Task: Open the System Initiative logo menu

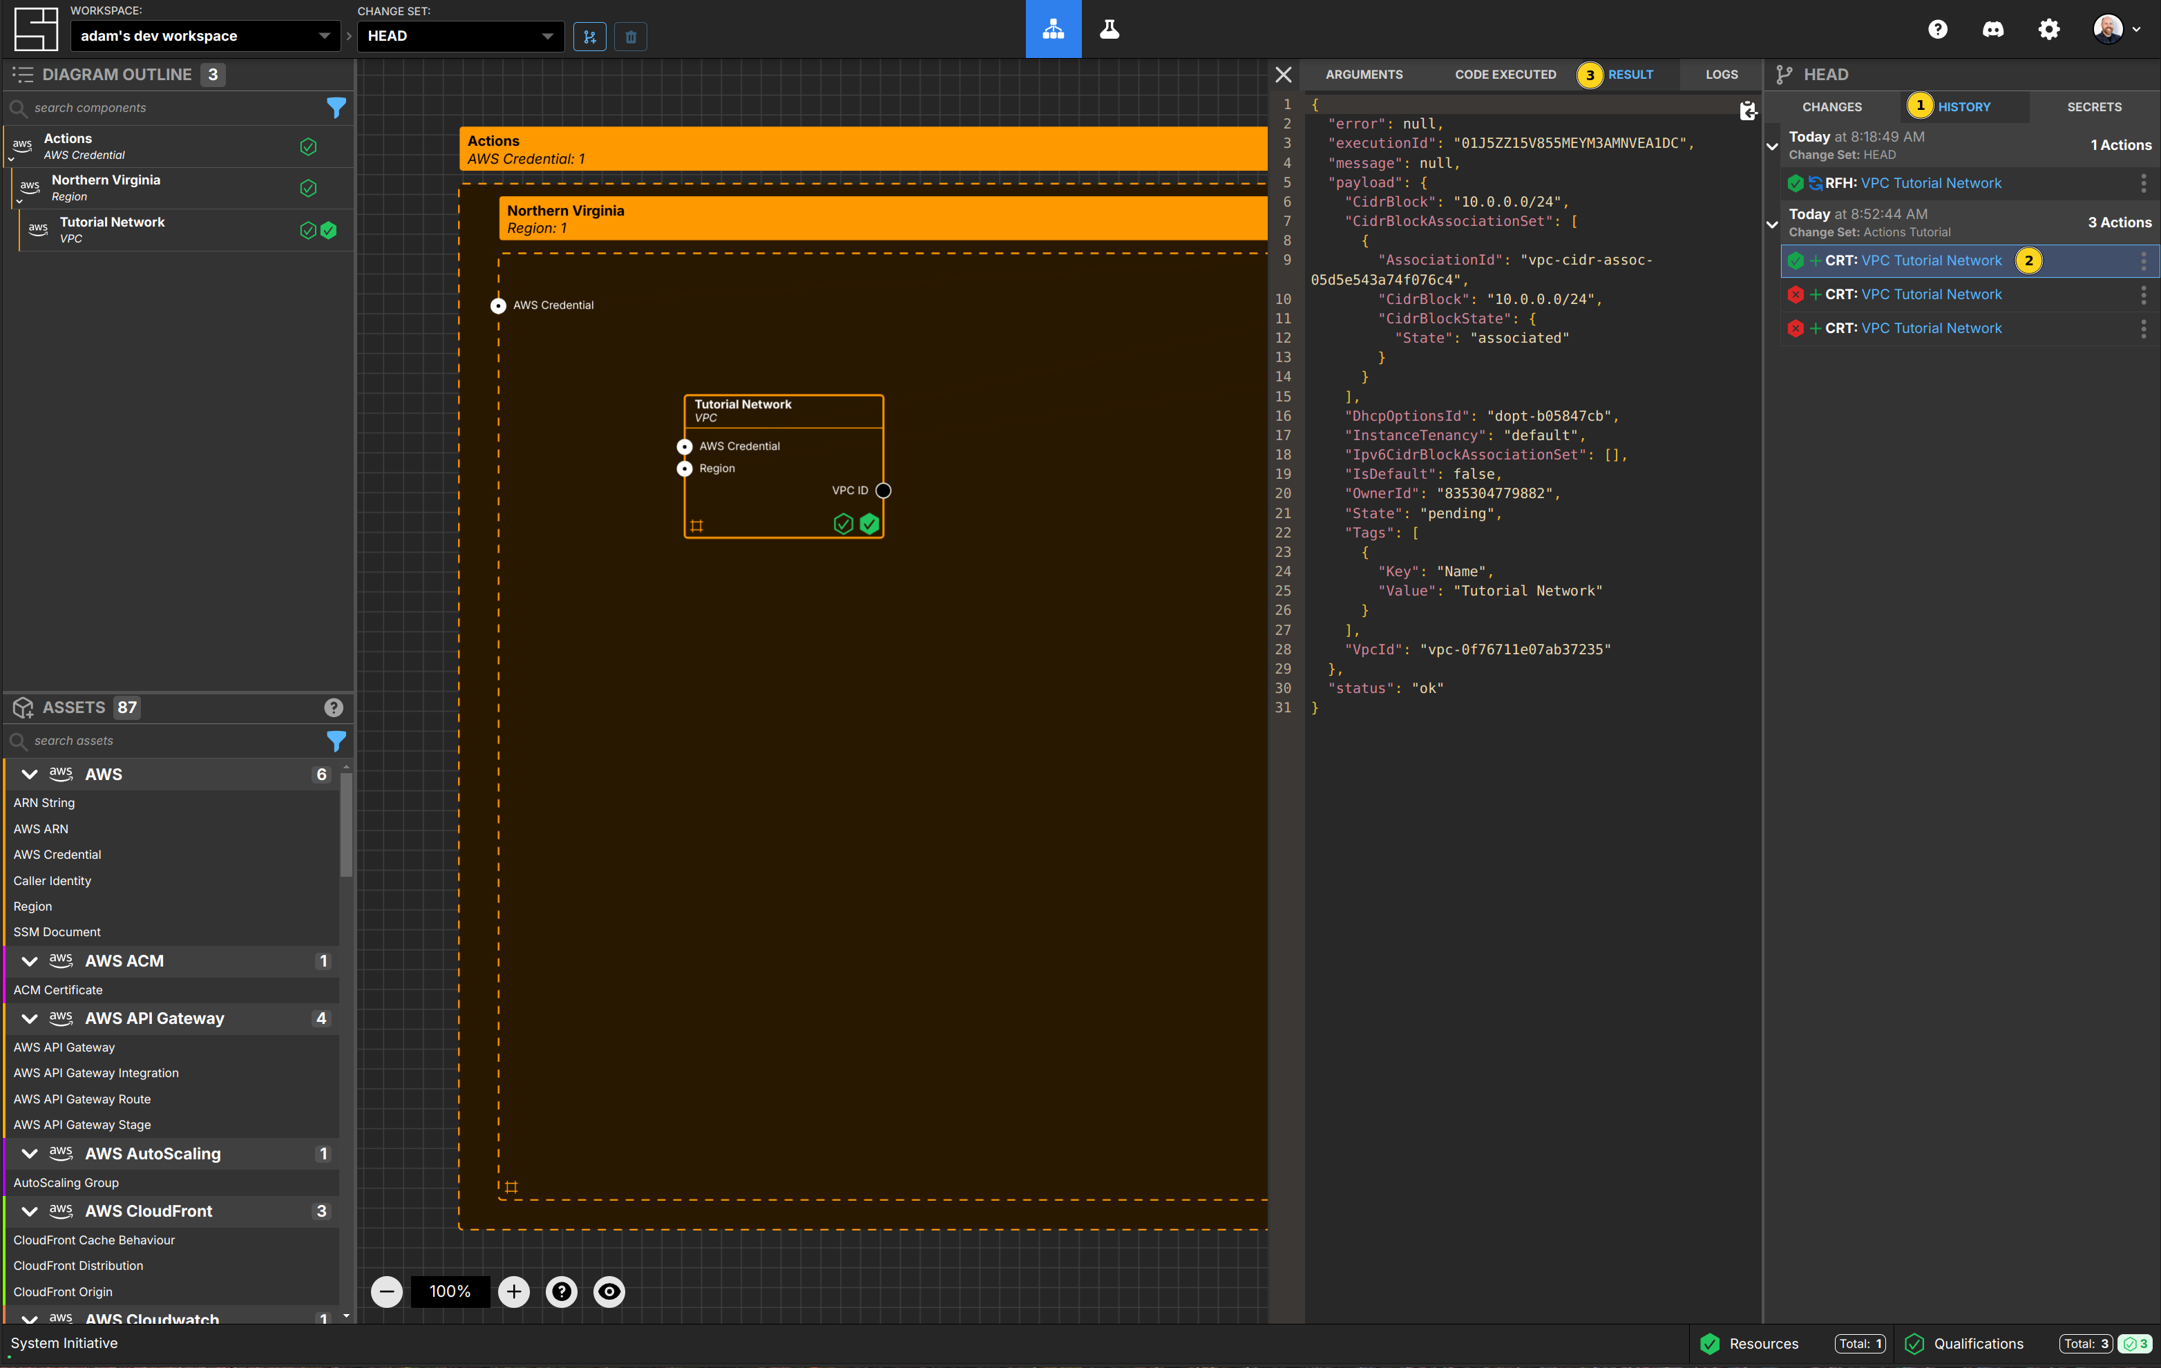Action: point(36,29)
